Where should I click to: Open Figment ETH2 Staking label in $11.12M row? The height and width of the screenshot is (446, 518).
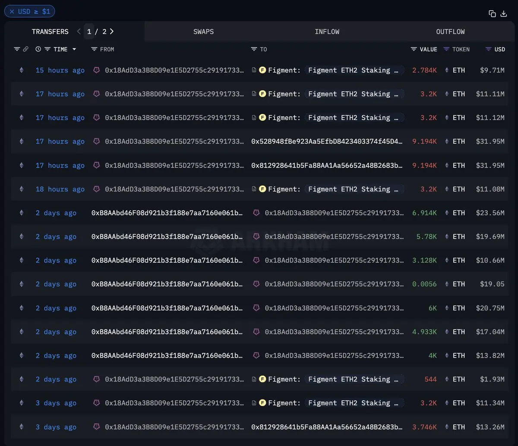tap(354, 117)
